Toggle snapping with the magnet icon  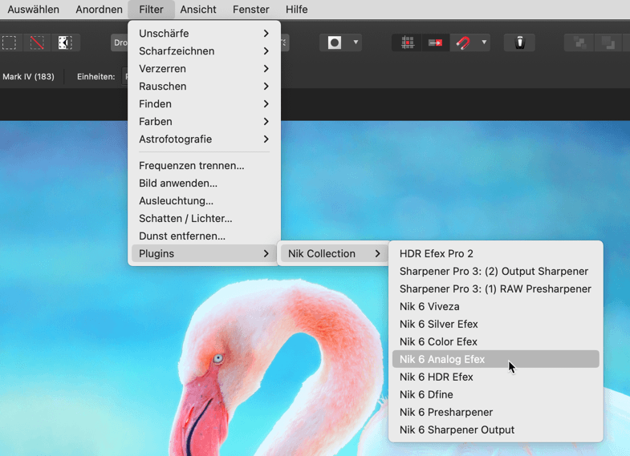tap(463, 42)
